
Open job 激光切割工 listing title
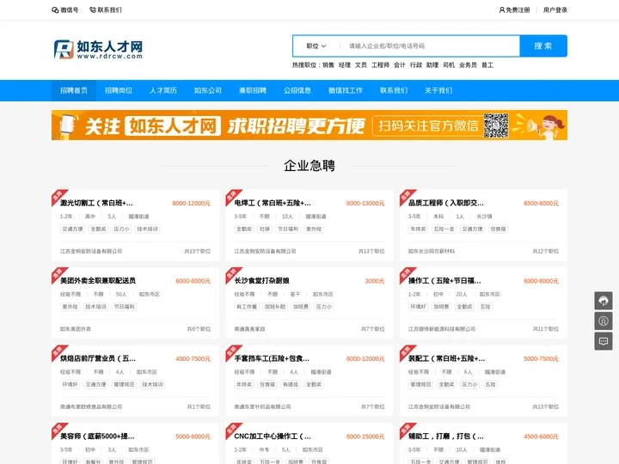click(x=96, y=203)
